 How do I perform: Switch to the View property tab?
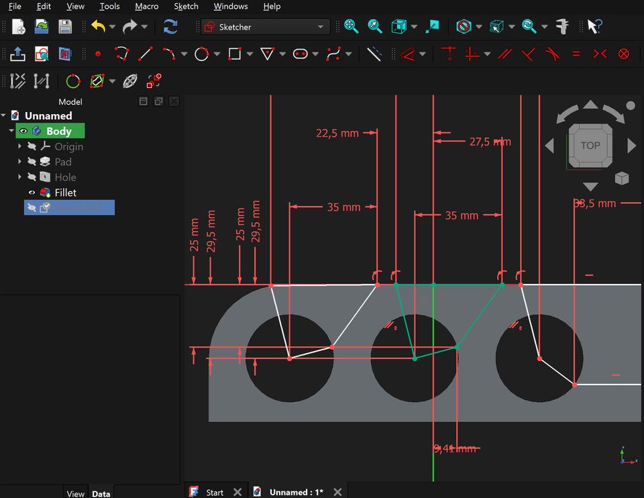tap(76, 493)
